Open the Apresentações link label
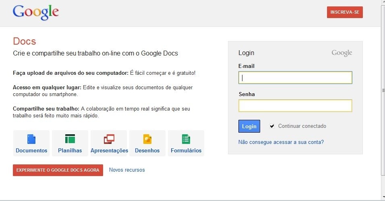The height and width of the screenshot is (201, 385). pos(109,151)
